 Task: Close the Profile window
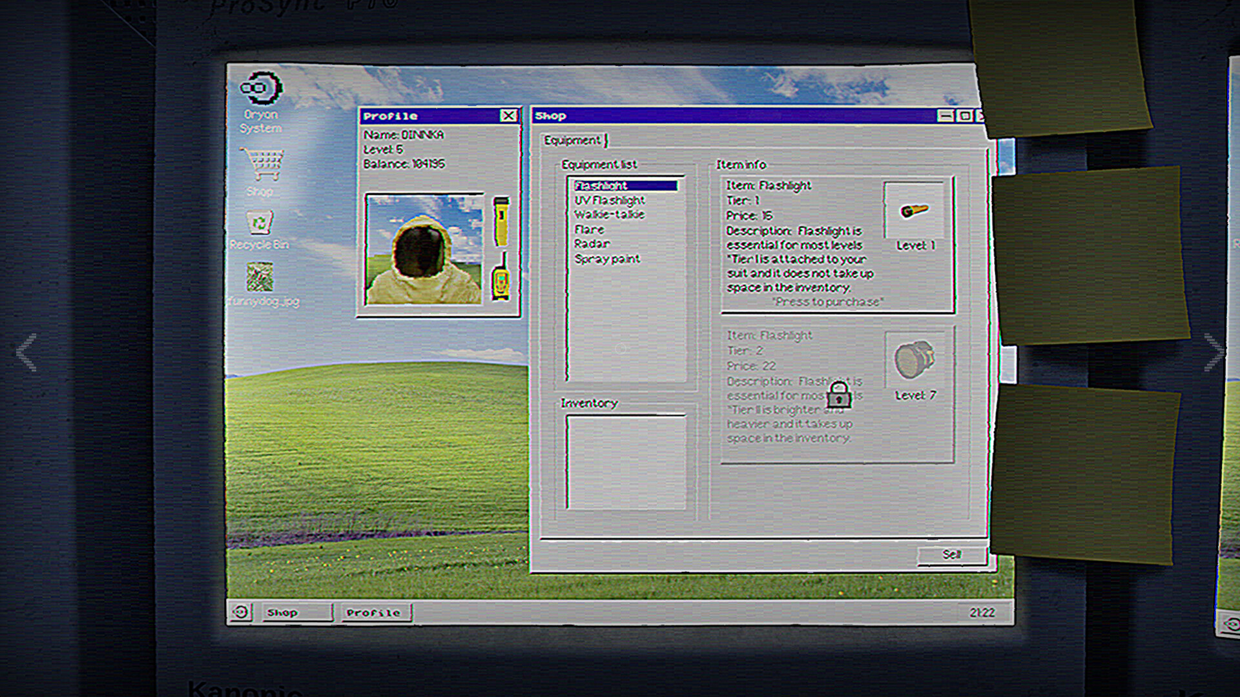508,116
